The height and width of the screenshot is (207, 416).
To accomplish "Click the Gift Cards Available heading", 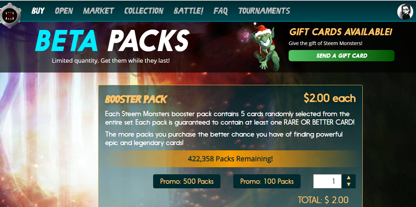I will (340, 32).
